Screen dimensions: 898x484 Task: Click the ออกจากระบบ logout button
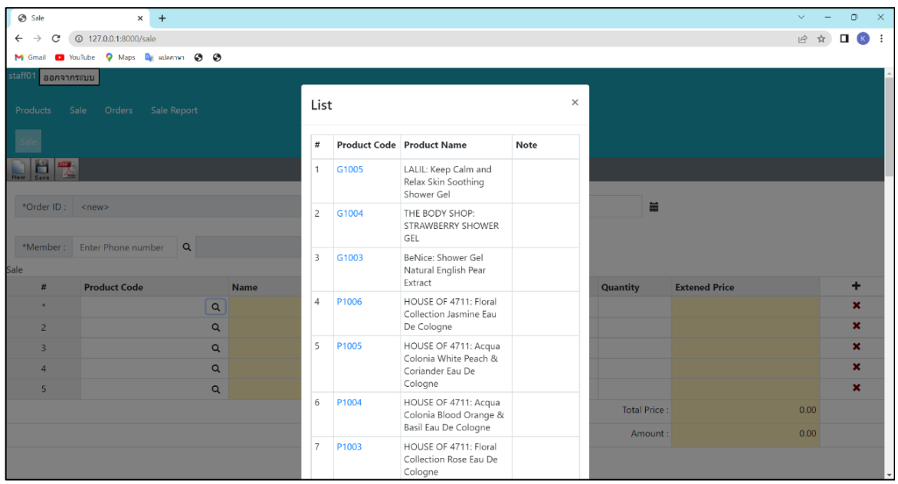(x=68, y=77)
